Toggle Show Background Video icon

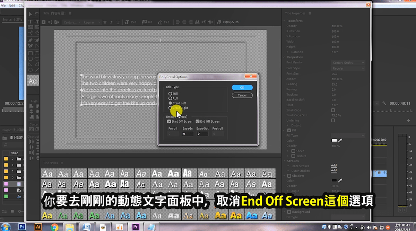(219, 22)
